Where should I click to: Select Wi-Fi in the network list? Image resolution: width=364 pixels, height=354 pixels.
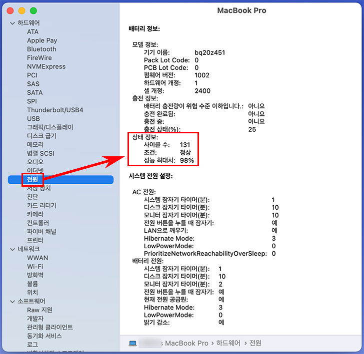pyautogui.click(x=35, y=267)
